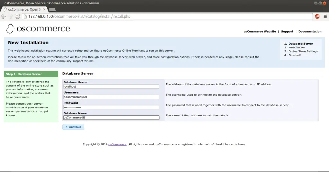Screen dimensions: 329x172
Task: Maximize the Chromium window
Action: (320, 3)
